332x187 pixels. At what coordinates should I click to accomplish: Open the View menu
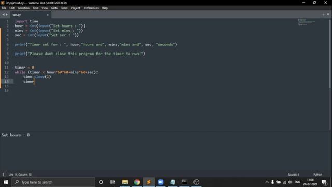point(45,8)
